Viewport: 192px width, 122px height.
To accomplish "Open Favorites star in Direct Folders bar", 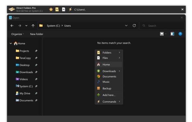I will pos(51,9).
